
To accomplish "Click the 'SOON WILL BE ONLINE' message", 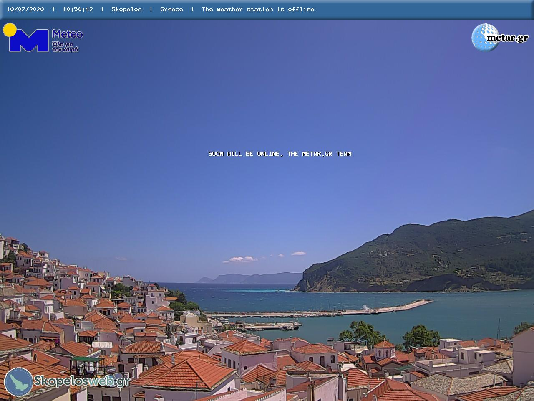I will click(x=280, y=154).
